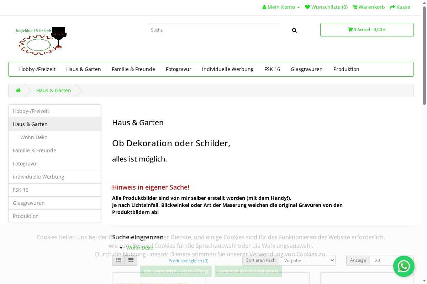Expand the 0 Artikel cart button
Viewport: 427px width, 284px height.
(x=367, y=30)
